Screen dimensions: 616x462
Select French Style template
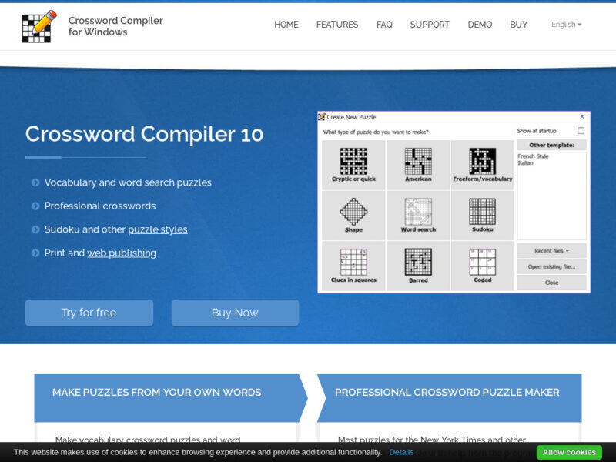pyautogui.click(x=533, y=156)
